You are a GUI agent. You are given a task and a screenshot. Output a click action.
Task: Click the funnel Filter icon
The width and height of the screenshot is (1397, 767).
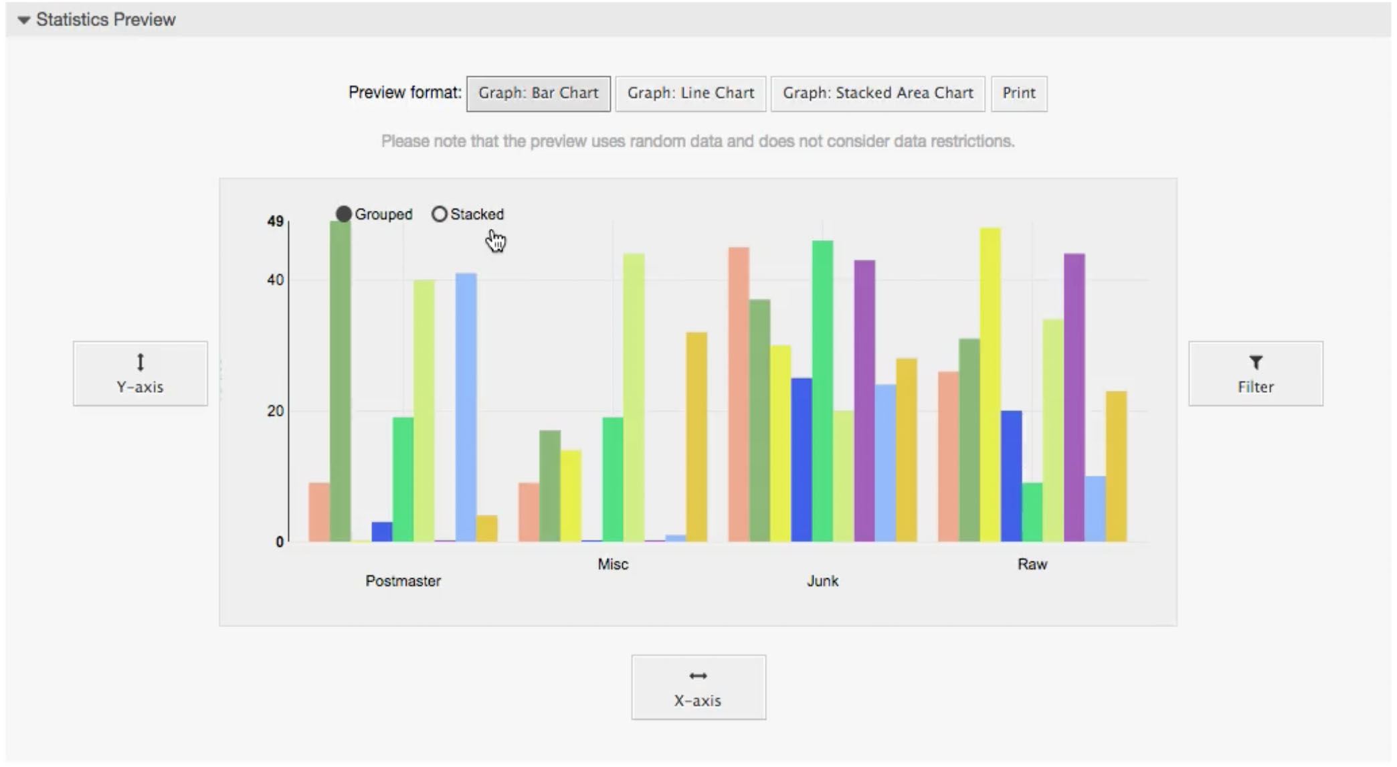[1255, 362]
